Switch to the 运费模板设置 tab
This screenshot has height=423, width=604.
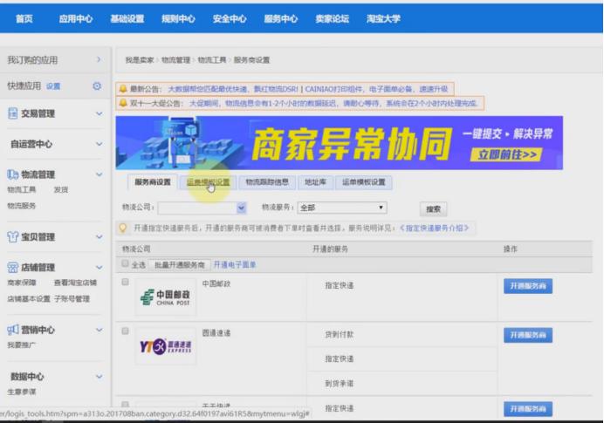(x=208, y=182)
